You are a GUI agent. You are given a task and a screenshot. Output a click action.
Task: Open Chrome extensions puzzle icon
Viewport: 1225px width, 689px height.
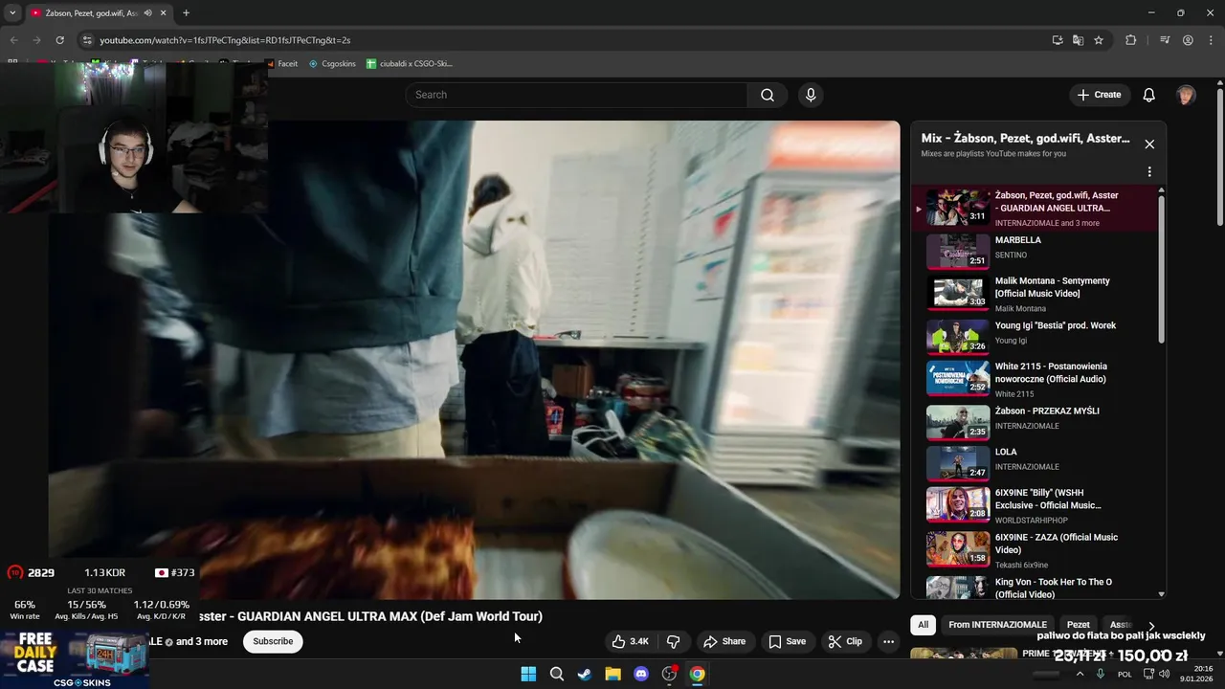[x=1130, y=40]
